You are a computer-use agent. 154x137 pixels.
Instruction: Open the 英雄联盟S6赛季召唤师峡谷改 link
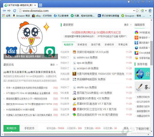(x=79, y=36)
